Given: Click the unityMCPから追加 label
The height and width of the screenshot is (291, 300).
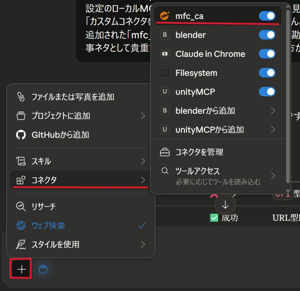Looking at the screenshot, I should pos(209,130).
